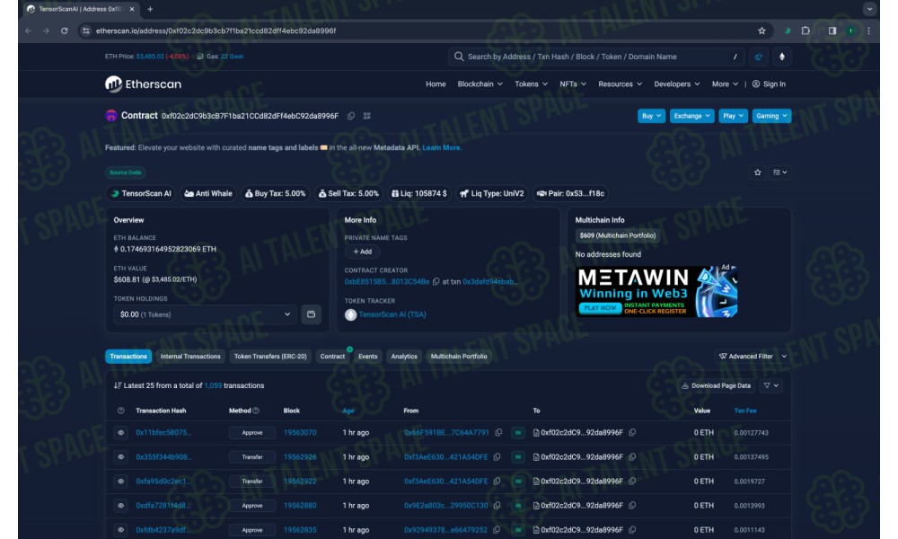The width and height of the screenshot is (898, 539).
Task: Expand the Developers menu
Action: click(677, 84)
